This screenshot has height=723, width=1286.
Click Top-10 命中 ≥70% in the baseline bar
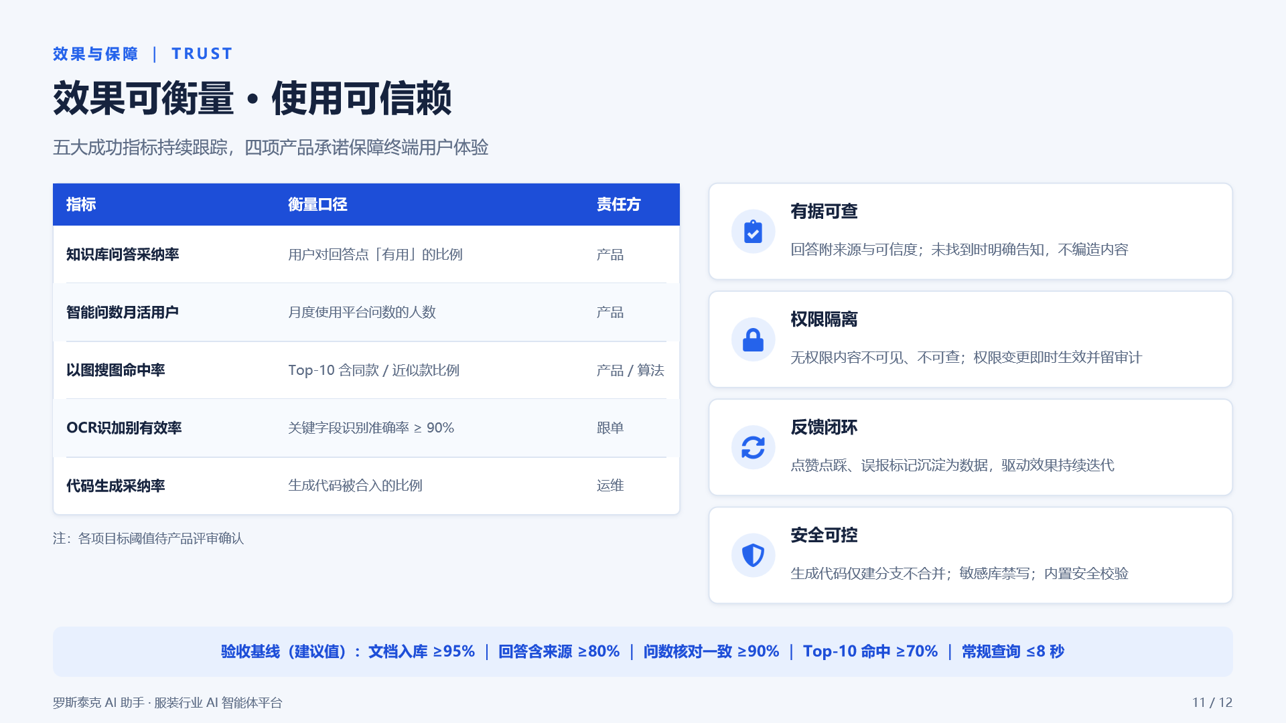(x=870, y=651)
